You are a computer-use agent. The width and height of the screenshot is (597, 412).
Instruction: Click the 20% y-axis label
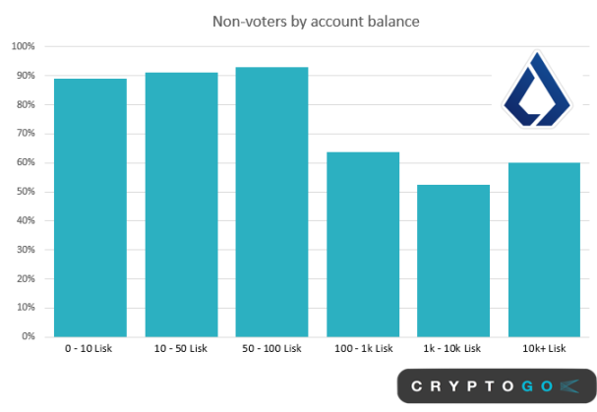tap(25, 278)
